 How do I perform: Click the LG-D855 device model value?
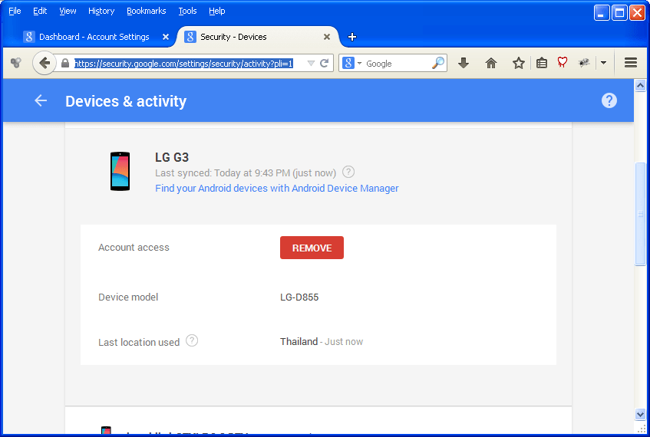coord(299,297)
